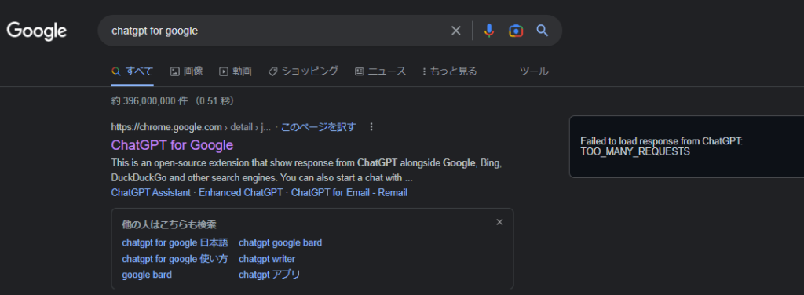Click このページを訳す link
804x295 pixels.
coord(318,127)
